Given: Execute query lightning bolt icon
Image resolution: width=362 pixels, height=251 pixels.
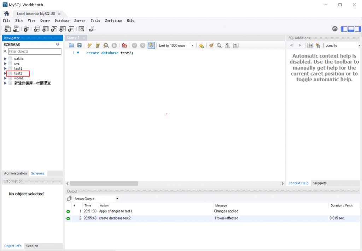Looking at the screenshot, I should point(89,46).
